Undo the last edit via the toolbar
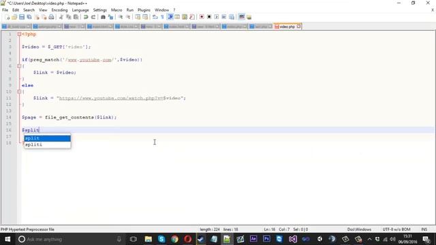The image size is (436, 245). click(86, 17)
